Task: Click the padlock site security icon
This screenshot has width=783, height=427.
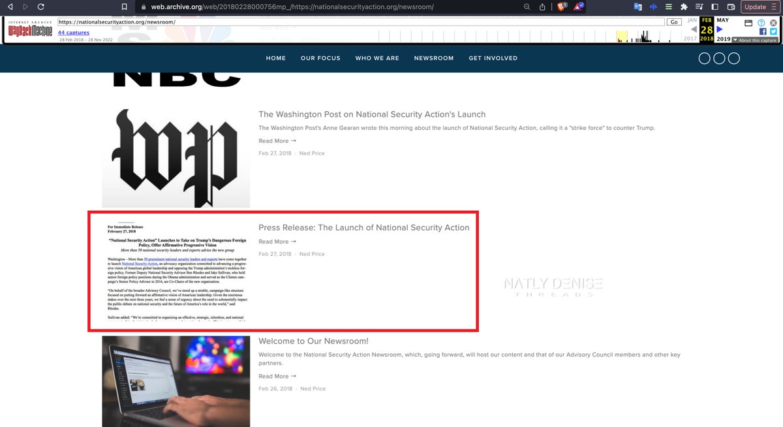Action: pos(145,7)
